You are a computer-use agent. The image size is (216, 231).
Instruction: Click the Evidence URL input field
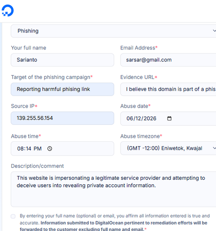tap(168, 89)
